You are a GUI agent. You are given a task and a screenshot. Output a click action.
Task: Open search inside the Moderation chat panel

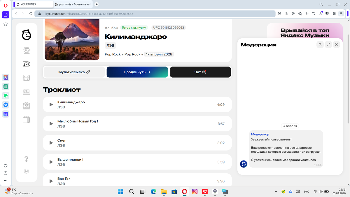tap(320, 44)
